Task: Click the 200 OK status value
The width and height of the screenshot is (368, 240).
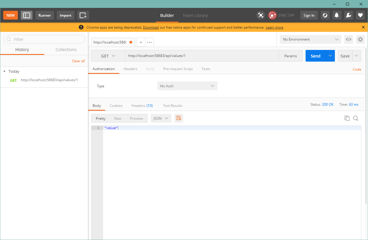Action: tap(328, 104)
